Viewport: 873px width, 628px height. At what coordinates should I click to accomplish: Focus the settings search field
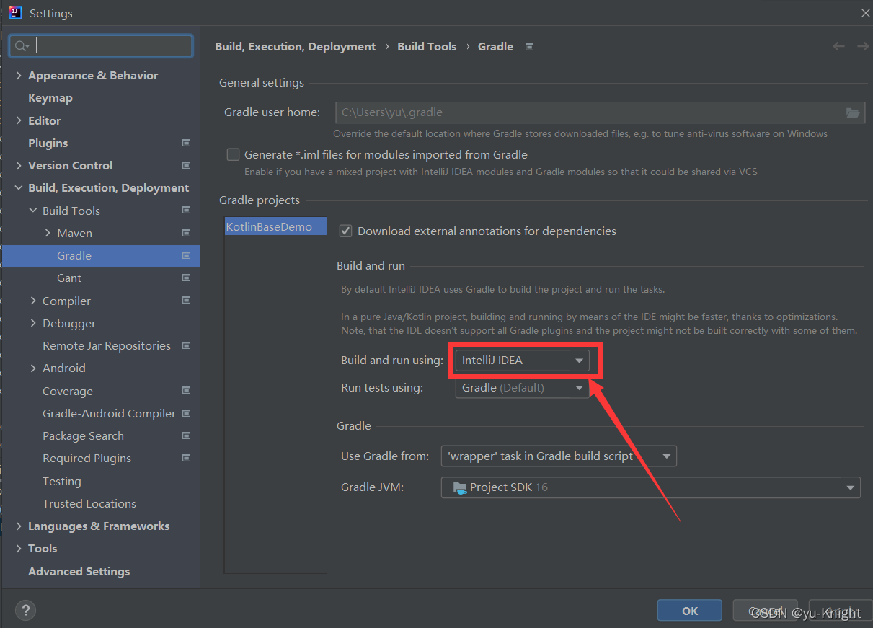point(101,46)
